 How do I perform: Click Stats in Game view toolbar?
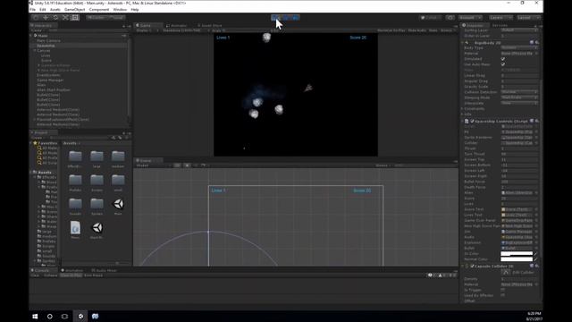pos(433,30)
